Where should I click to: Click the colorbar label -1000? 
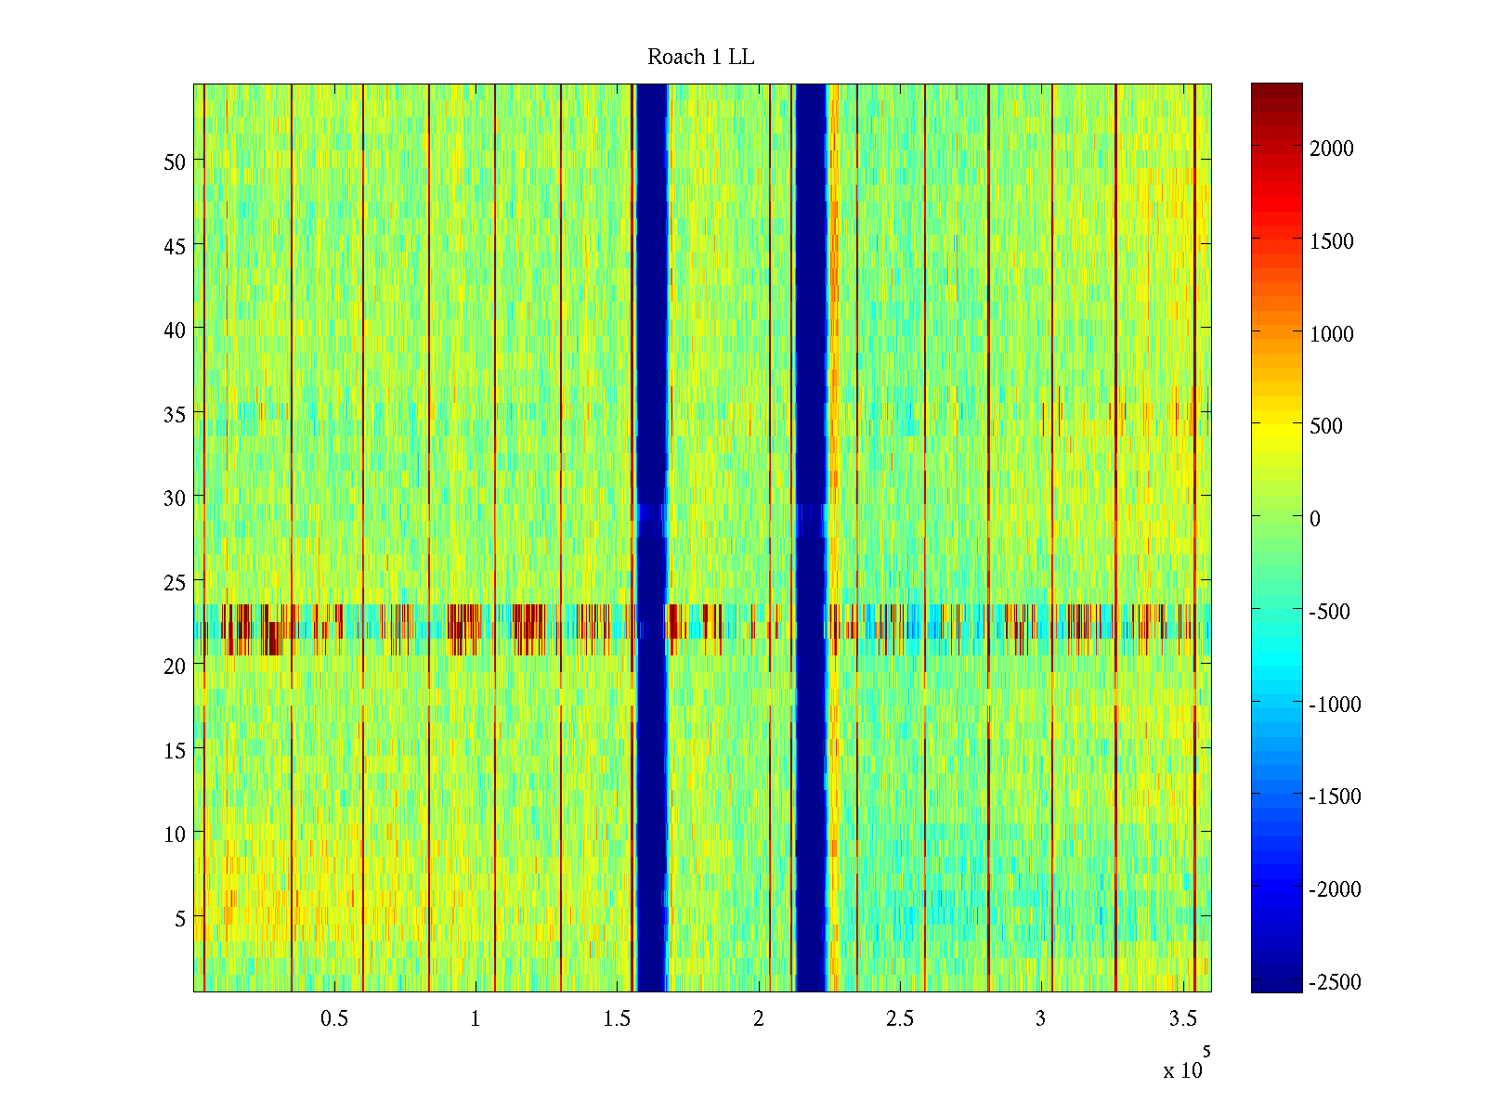1335,705
